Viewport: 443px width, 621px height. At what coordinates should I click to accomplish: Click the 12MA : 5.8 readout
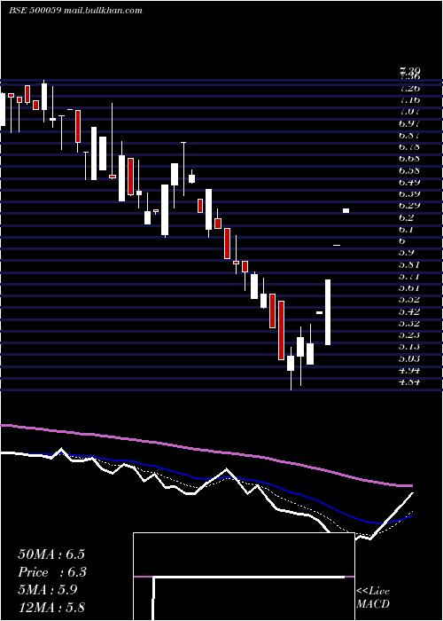[x=51, y=608]
